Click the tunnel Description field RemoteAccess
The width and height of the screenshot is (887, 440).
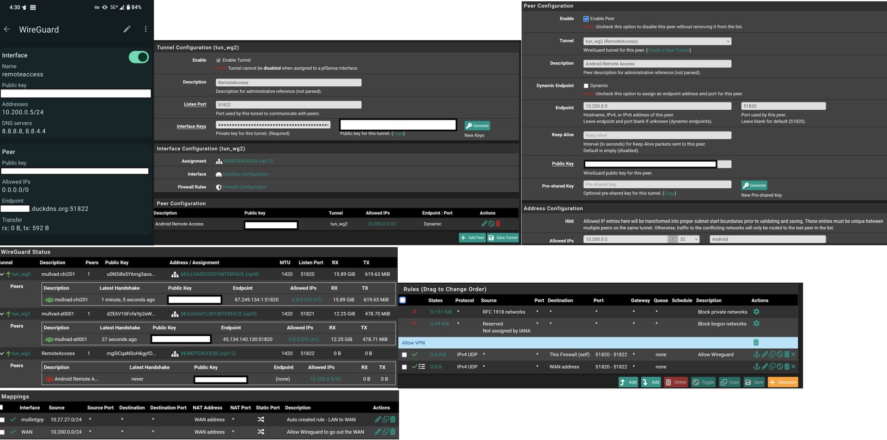[288, 83]
